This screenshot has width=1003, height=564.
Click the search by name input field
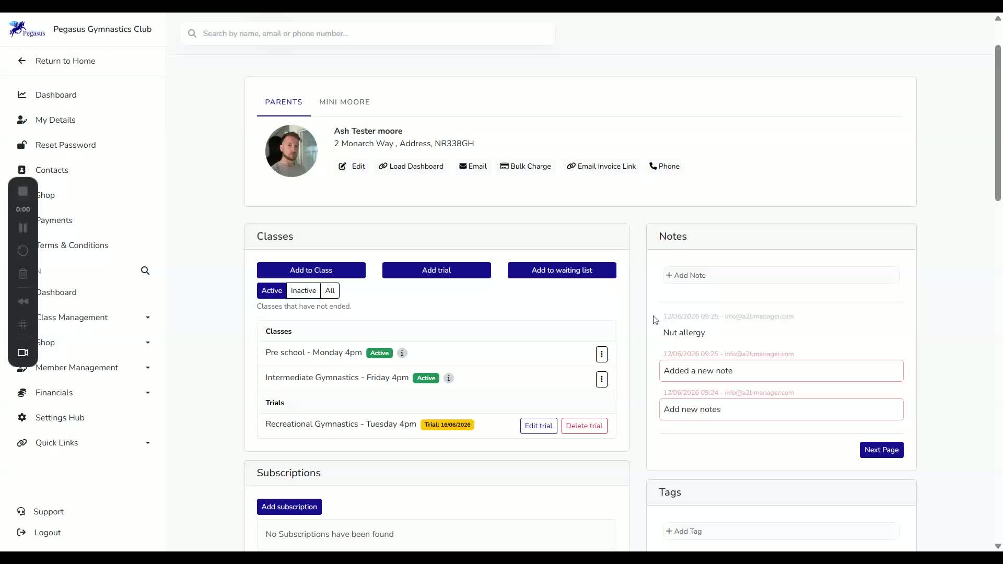(x=368, y=33)
